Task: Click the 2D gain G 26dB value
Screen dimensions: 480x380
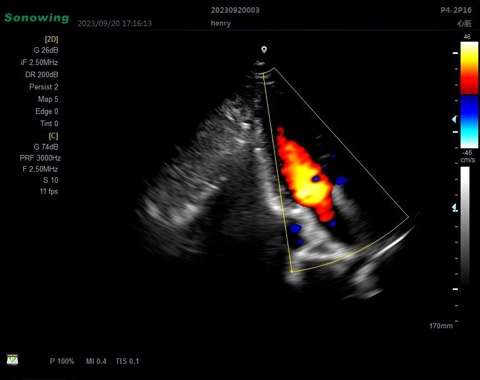Action: (46, 50)
